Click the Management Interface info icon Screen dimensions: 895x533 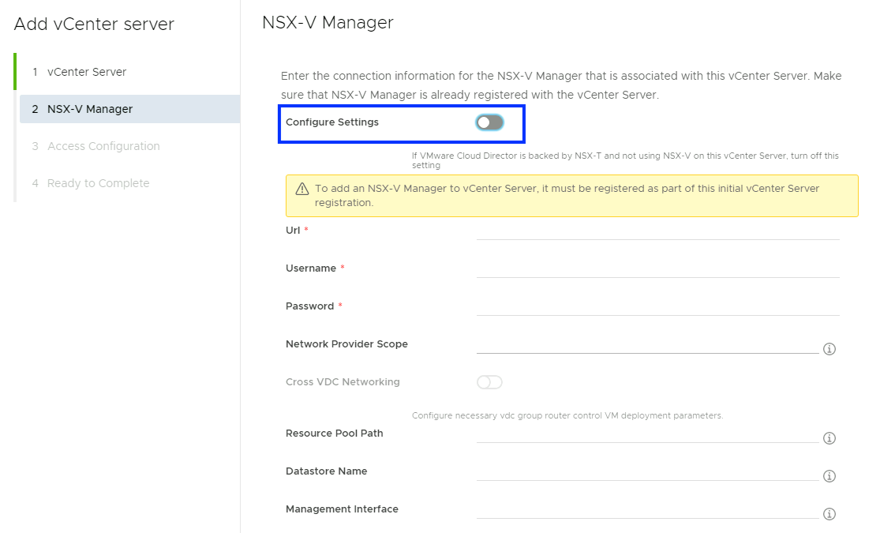[829, 514]
